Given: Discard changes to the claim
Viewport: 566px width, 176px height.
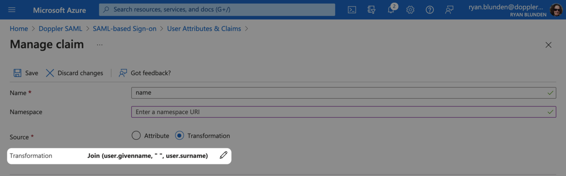Looking at the screenshot, I should 74,73.
